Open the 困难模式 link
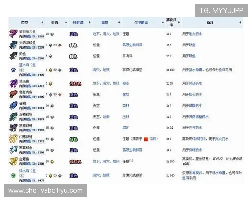The image size is (252, 201). 195,173
